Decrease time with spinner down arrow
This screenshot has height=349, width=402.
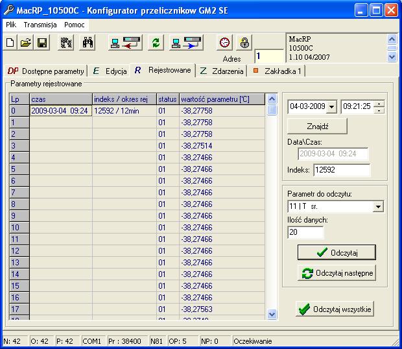[x=379, y=110]
